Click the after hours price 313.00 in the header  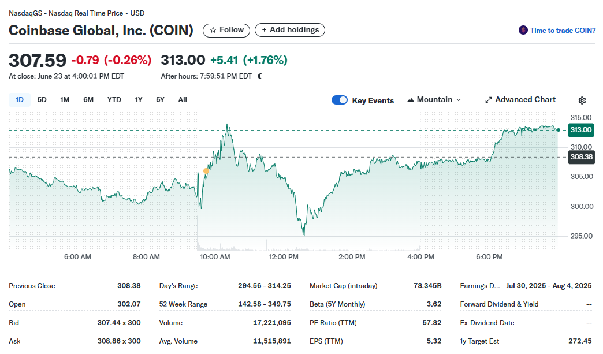click(x=183, y=60)
